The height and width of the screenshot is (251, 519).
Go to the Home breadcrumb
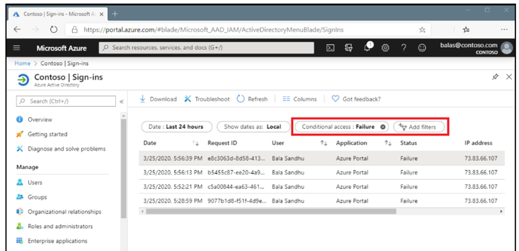[x=22, y=63]
